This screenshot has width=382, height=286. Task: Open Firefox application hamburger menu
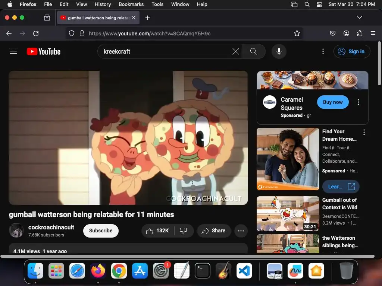pyautogui.click(x=373, y=33)
